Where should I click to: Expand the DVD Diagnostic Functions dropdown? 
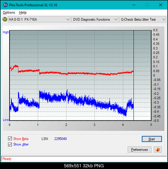point(95,20)
